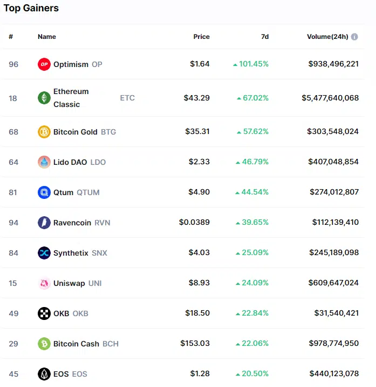Click the Ethereum Classic logo icon
Image resolution: width=376 pixels, height=387 pixels.
[44, 98]
